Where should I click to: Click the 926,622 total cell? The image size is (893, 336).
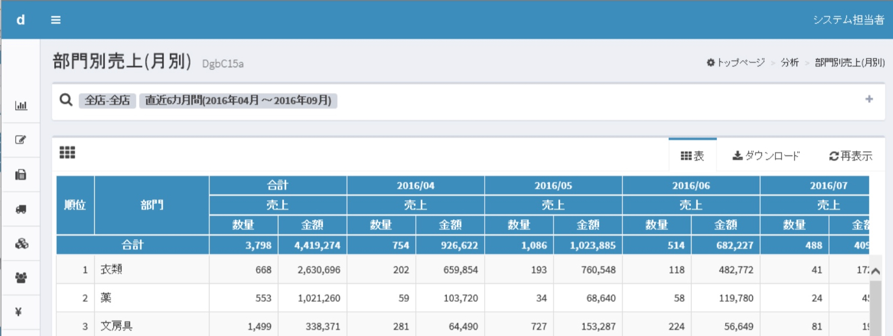[x=451, y=245]
